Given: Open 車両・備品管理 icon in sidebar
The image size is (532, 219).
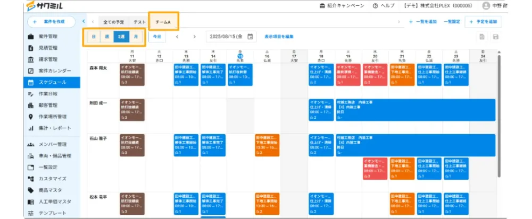Looking at the screenshot, I should pyautogui.click(x=31, y=156).
